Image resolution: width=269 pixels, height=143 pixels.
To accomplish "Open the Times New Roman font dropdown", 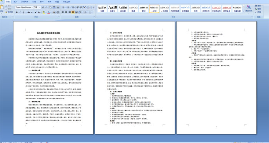I will 24,7.
